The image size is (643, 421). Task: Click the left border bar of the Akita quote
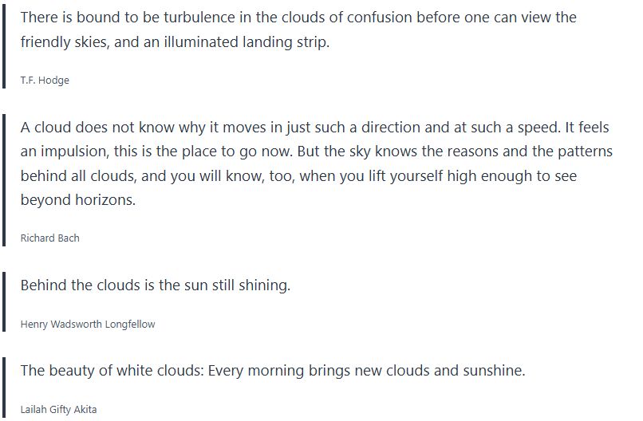(x=4, y=388)
